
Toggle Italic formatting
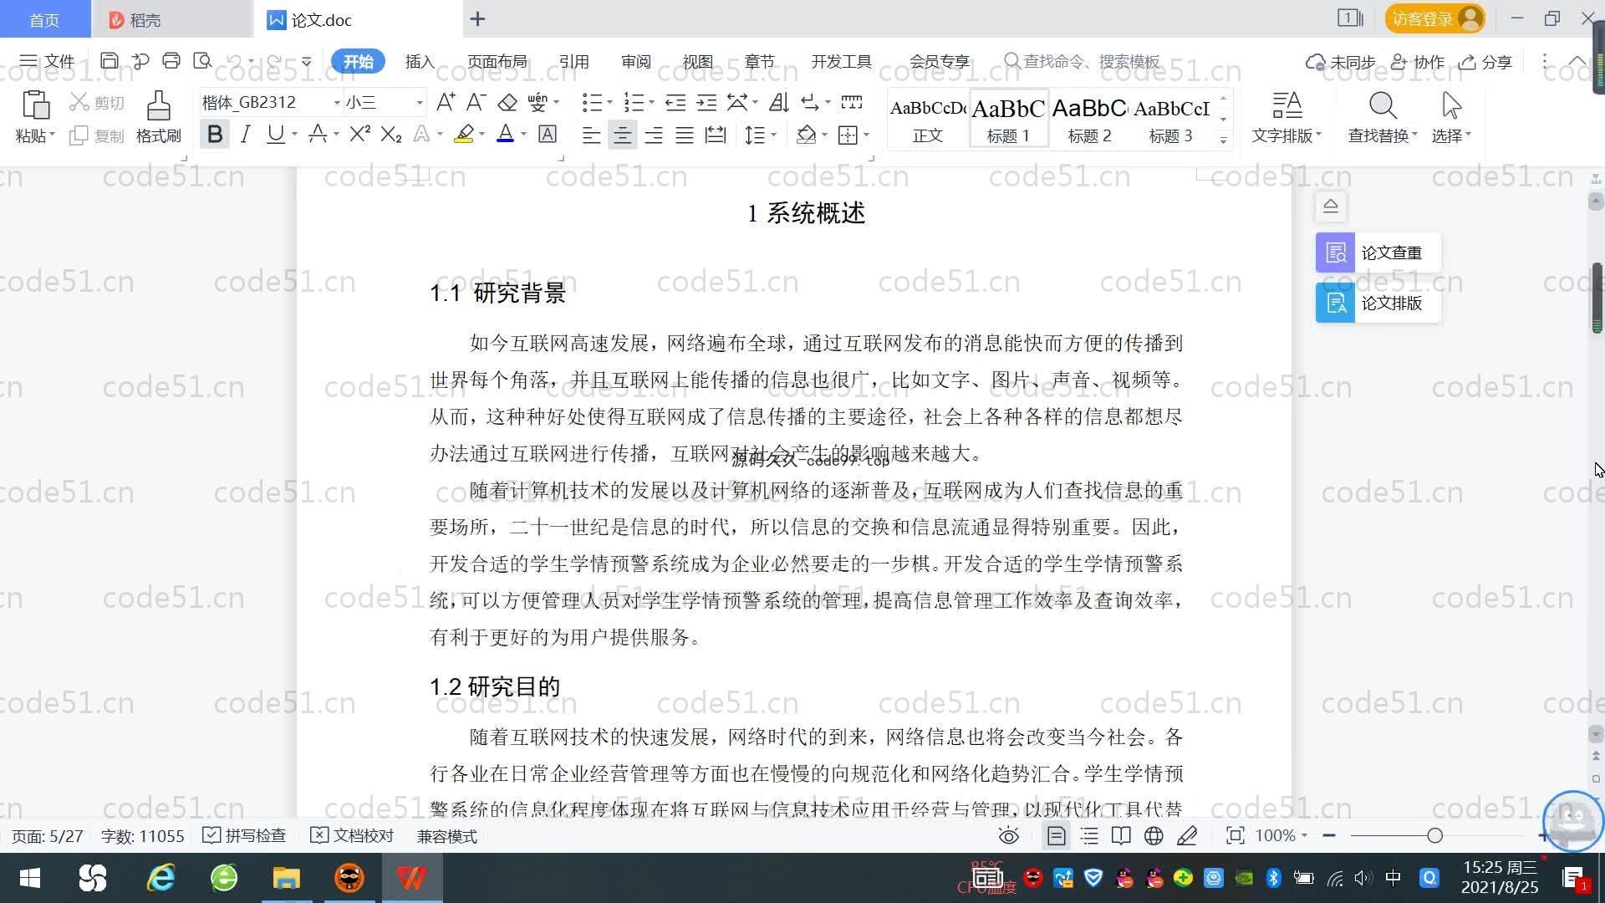(245, 134)
